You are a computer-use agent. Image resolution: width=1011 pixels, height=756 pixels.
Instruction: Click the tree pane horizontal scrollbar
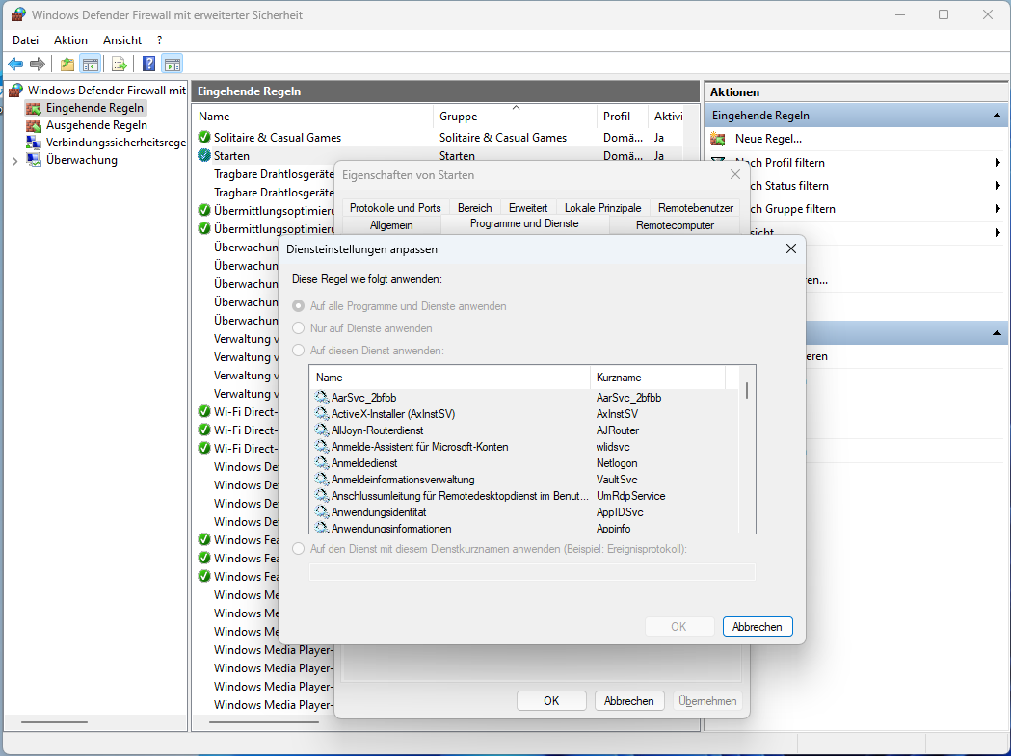click(x=54, y=722)
